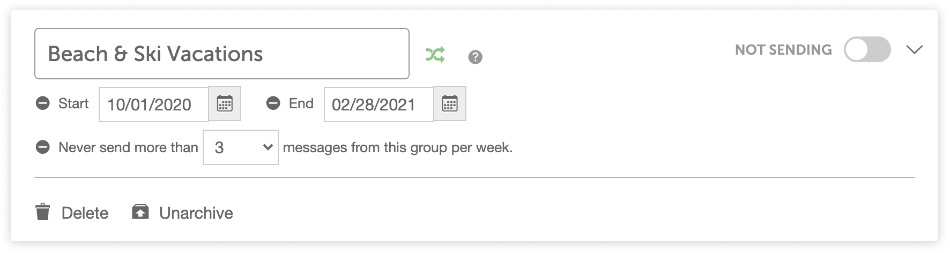Click the End date field 02/28/2021
The height and width of the screenshot is (253, 950).
tap(379, 104)
